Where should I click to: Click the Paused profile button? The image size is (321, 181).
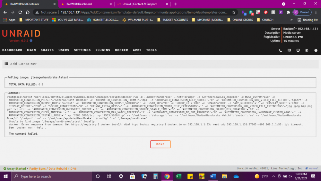(302, 12)
